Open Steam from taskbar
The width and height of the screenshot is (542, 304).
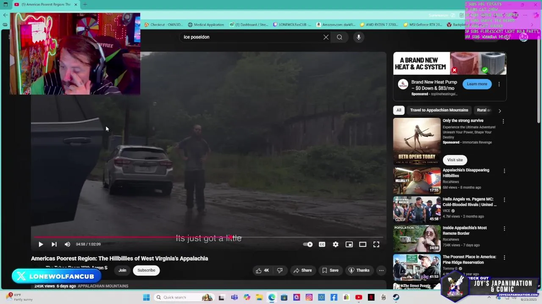[396, 297]
